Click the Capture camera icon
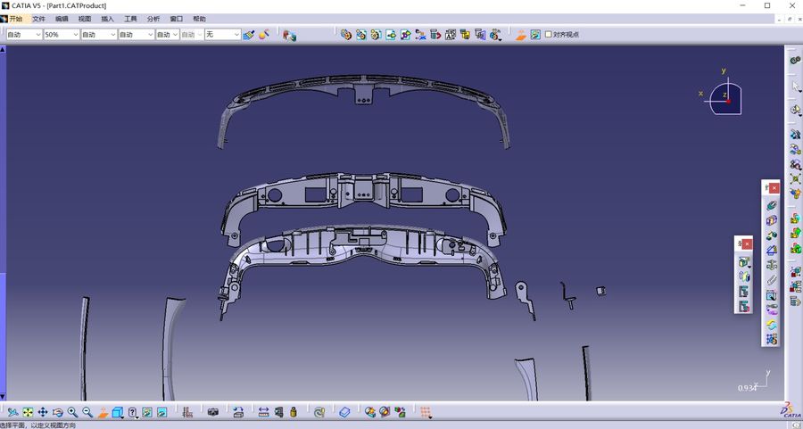This screenshot has width=803, height=429. point(213,412)
